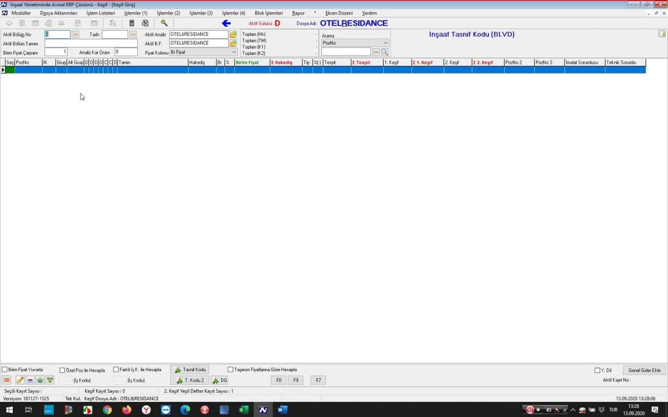Image resolution: width=668 pixels, height=417 pixels.
Task: Open the calculator icon in toolbar
Action: (x=132, y=23)
